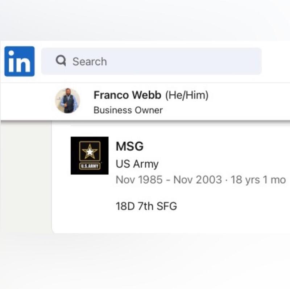Click the Search placeholder text
290x289 pixels.
click(90, 61)
